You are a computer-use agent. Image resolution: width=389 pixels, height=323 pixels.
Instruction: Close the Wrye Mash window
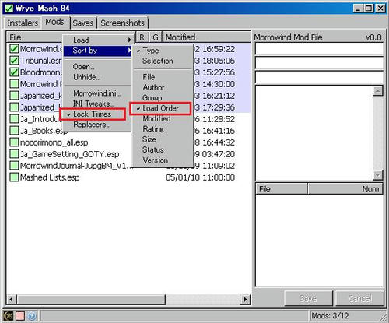380,9
